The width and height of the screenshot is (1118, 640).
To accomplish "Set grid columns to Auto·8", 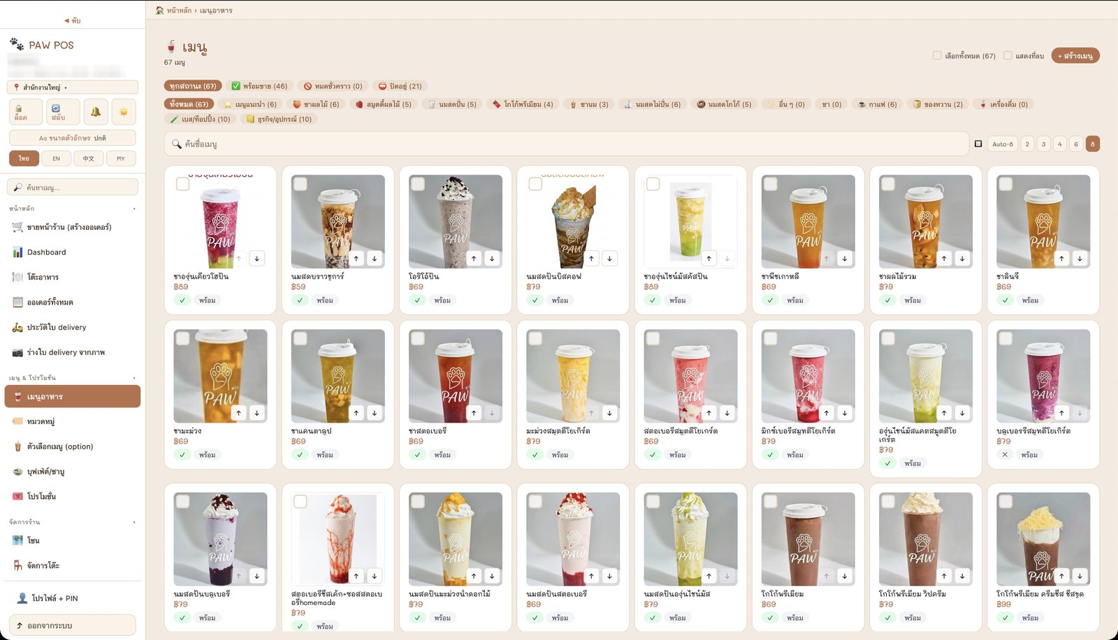I will click(1002, 144).
